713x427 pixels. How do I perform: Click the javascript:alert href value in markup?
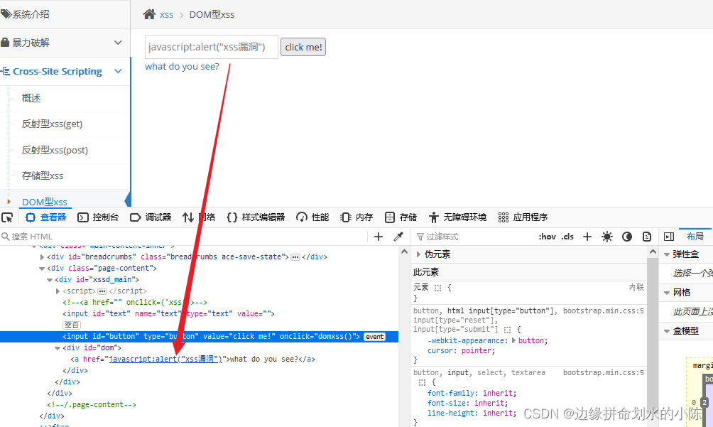165,360
